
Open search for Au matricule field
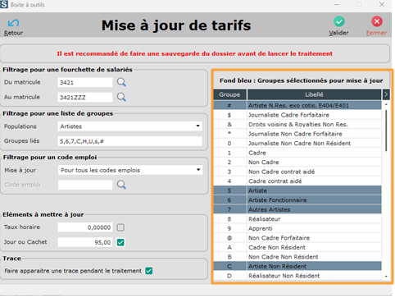[121, 97]
